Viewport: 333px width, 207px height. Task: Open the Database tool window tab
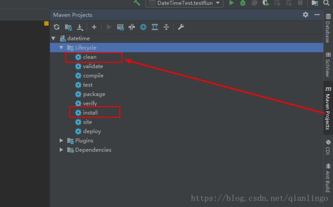(x=328, y=28)
